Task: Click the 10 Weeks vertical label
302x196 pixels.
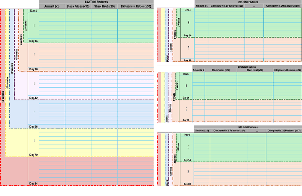Action: pyautogui.click(x=7, y=83)
